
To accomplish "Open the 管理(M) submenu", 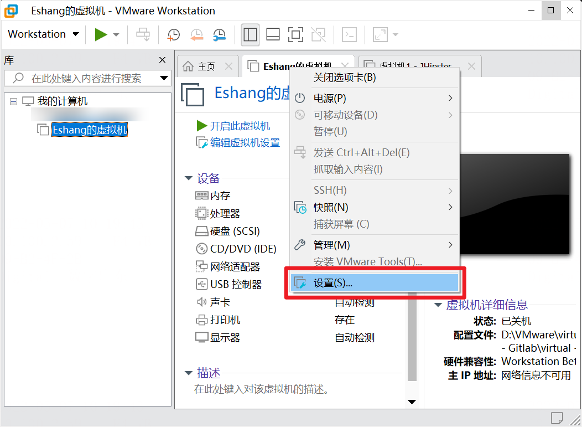I will pos(375,245).
